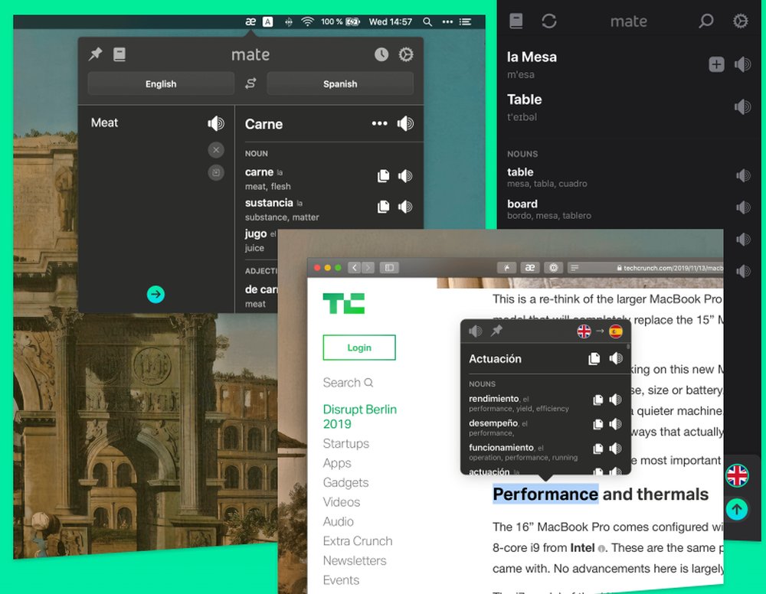Pin the Mate translator popup window
The height and width of the screenshot is (594, 766).
[95, 54]
